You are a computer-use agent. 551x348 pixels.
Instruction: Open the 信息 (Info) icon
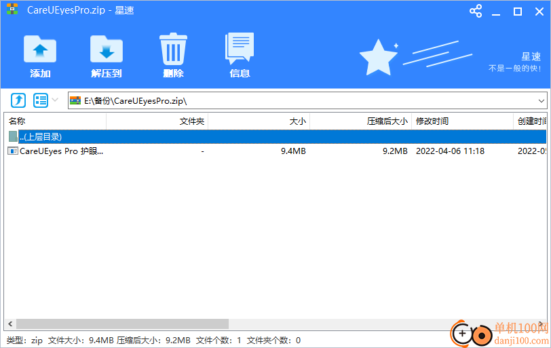click(x=240, y=48)
